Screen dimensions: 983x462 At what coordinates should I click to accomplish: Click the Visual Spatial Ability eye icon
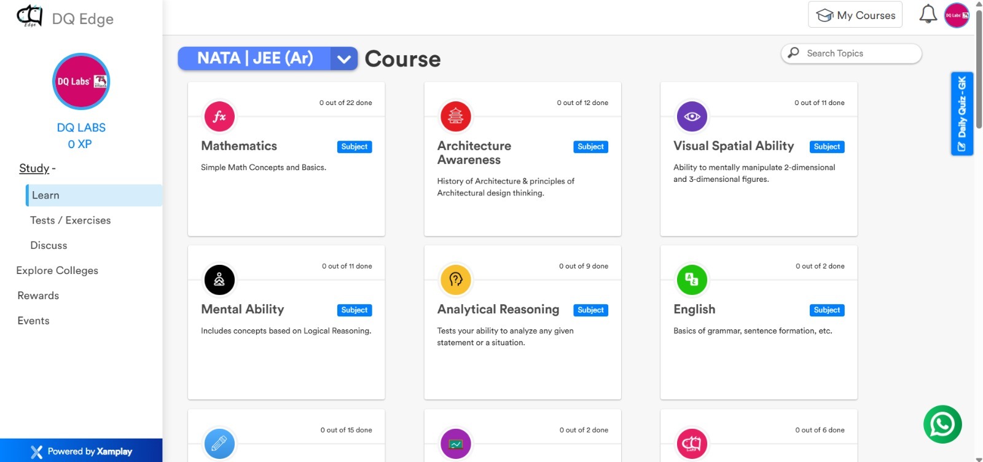point(692,116)
